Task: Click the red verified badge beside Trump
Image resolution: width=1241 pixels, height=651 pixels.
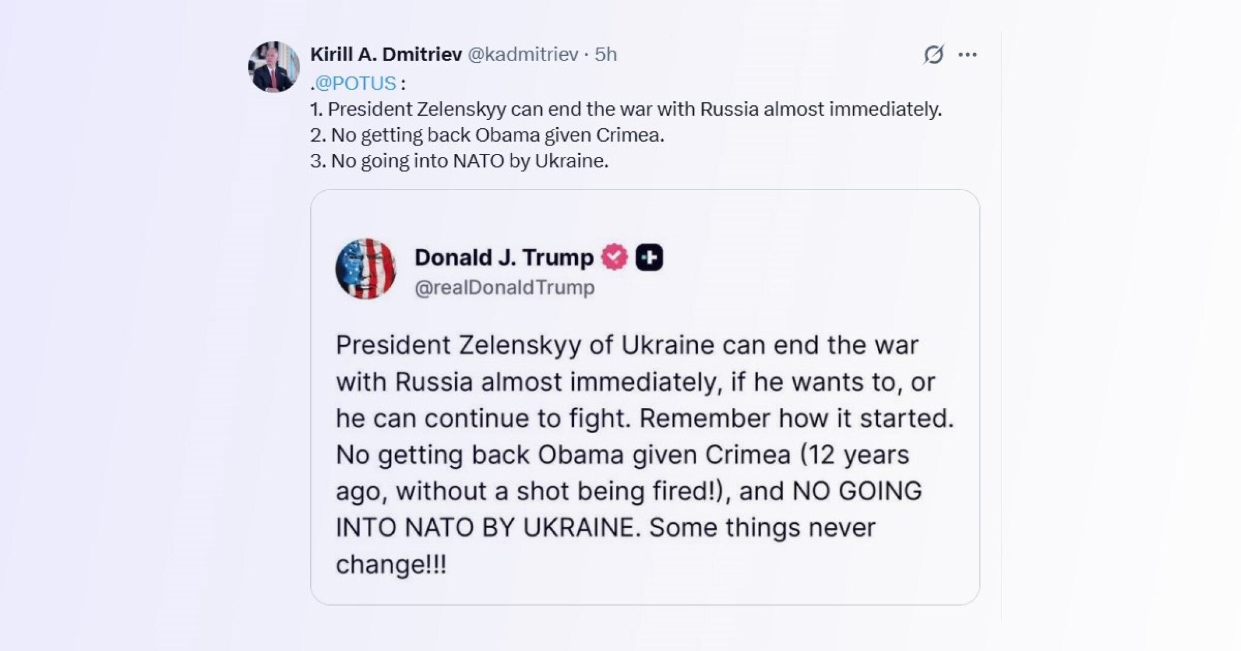Action: pos(614,257)
